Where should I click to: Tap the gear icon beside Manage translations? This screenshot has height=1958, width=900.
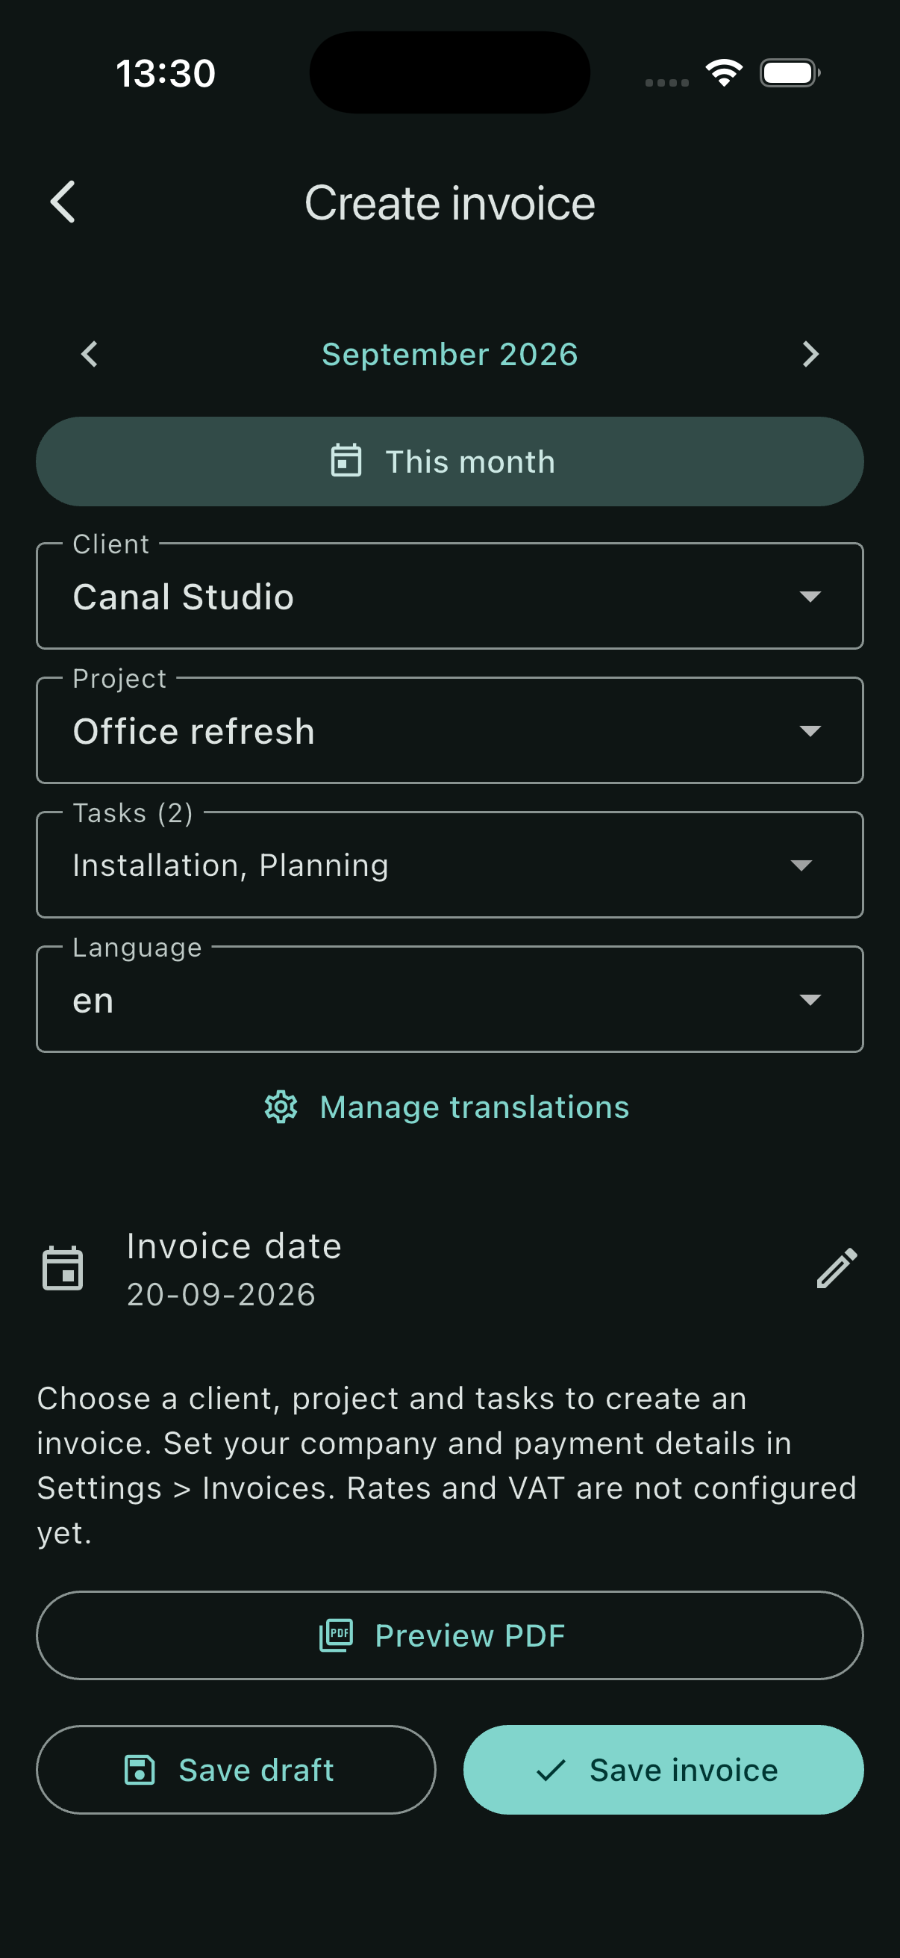coord(281,1107)
